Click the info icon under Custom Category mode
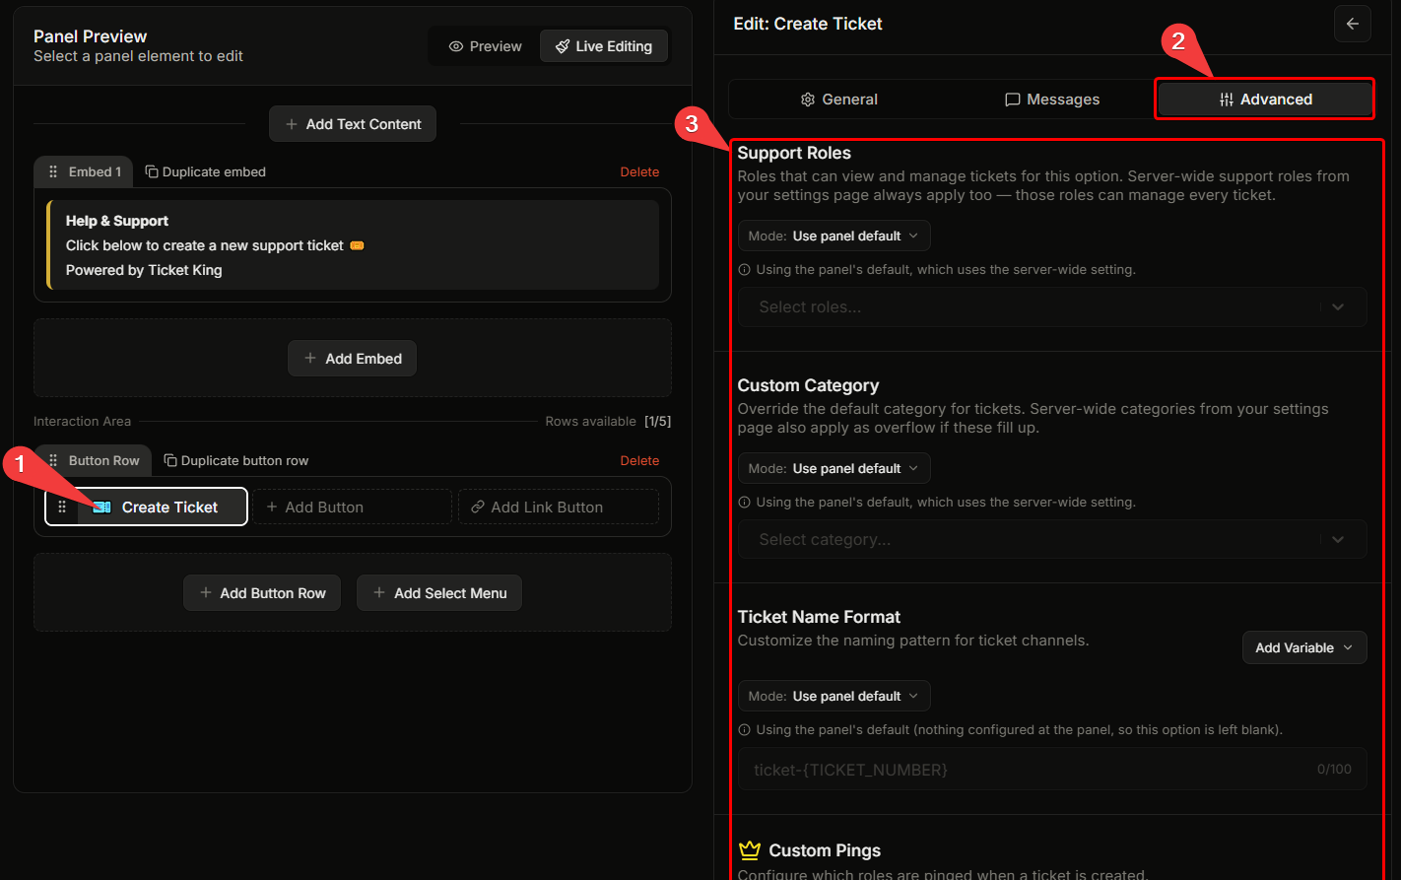The height and width of the screenshot is (880, 1401). click(x=745, y=502)
